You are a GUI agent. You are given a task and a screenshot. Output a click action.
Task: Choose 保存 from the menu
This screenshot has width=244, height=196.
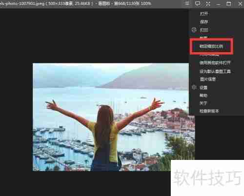[204, 21]
